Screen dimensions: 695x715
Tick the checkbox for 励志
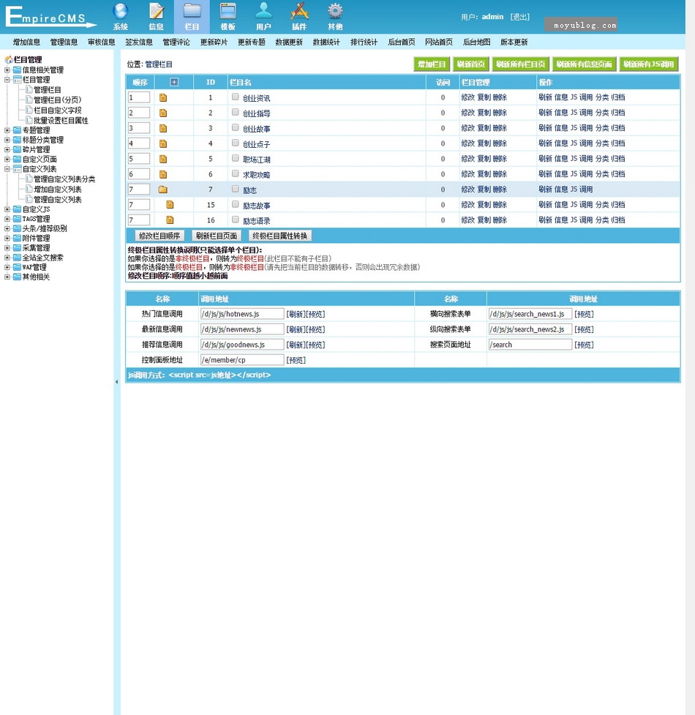tap(235, 189)
